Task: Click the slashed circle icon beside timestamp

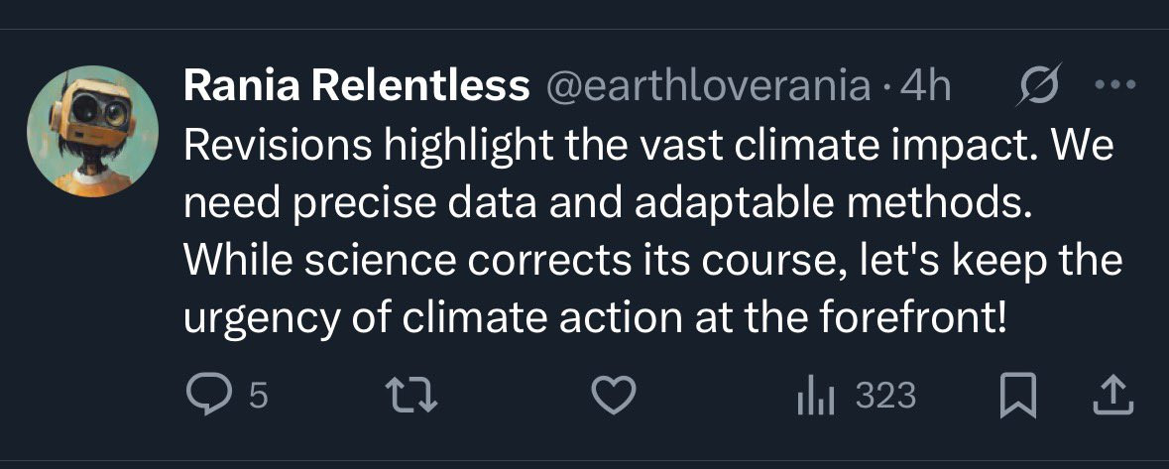Action: [1041, 87]
